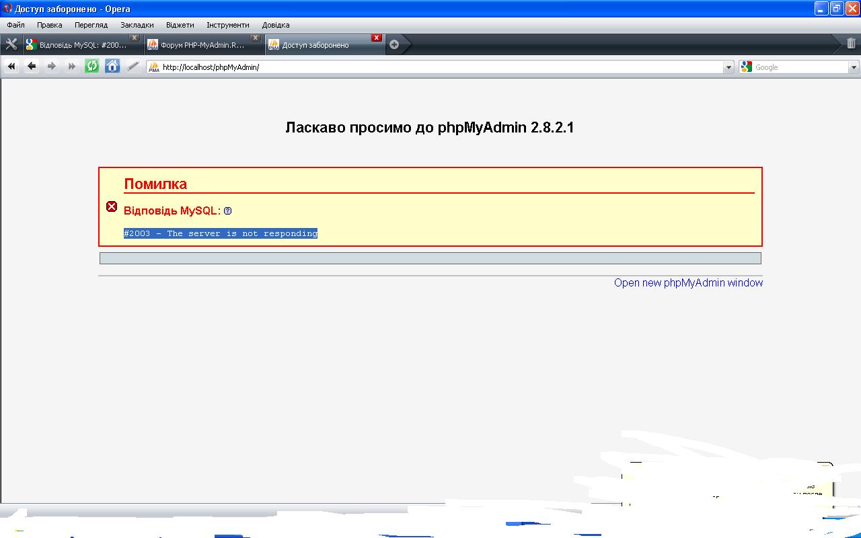Open new phpMyAdmin window link
This screenshot has width=861, height=538.
click(688, 282)
